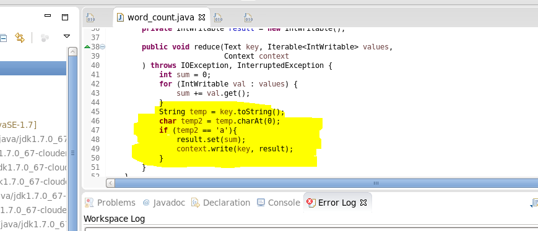The width and height of the screenshot is (538, 231).
Task: Click the green override marker at line 38
Action: tap(87, 46)
